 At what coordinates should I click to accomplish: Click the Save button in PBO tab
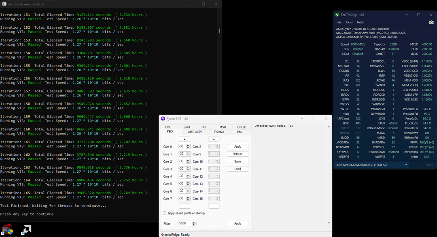(x=238, y=161)
